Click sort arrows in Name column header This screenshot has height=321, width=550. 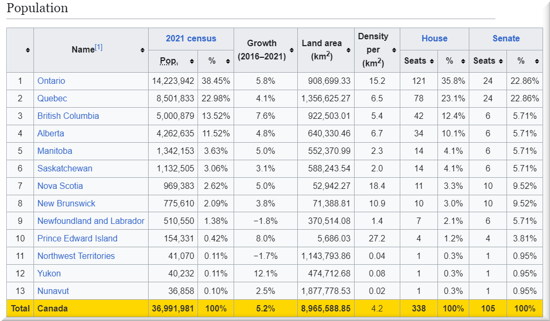point(142,50)
